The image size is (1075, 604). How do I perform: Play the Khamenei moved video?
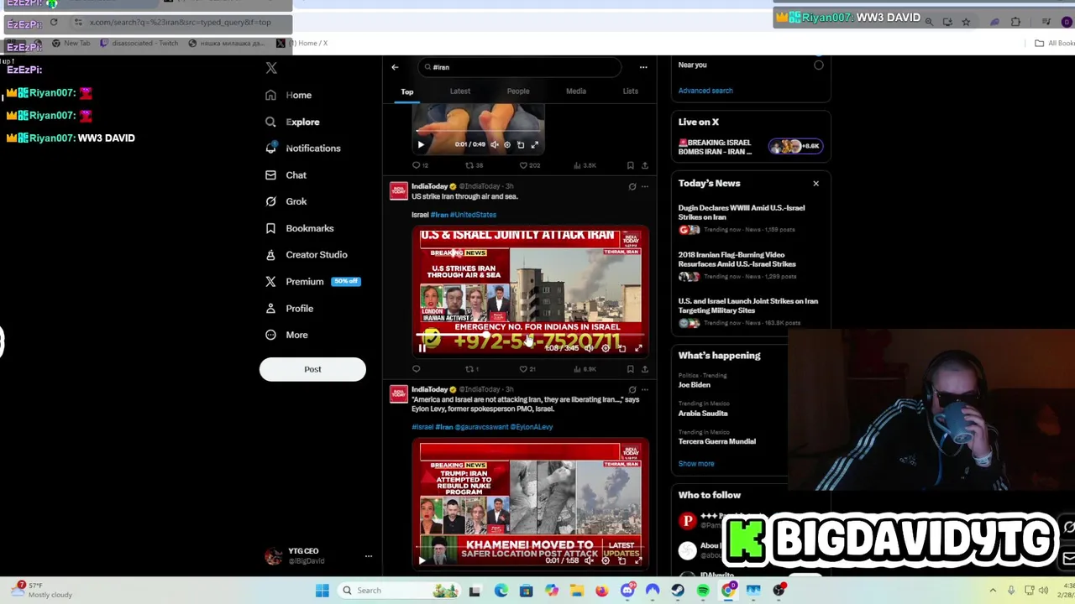[422, 560]
